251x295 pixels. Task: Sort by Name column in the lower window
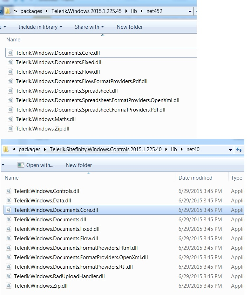point(12,178)
